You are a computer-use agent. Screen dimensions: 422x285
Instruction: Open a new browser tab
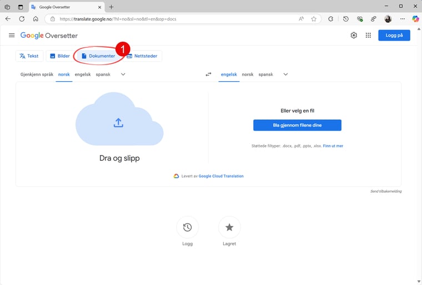point(111,7)
